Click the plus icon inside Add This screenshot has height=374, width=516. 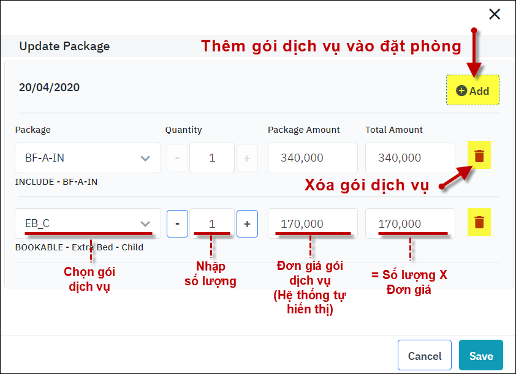tap(462, 91)
